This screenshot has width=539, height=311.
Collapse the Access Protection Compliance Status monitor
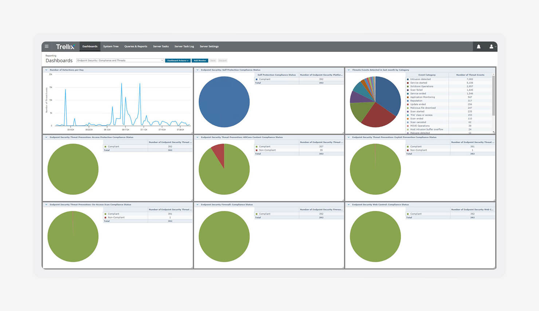(x=46, y=137)
